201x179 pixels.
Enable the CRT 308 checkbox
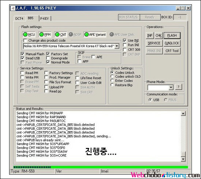click(x=125, y=50)
